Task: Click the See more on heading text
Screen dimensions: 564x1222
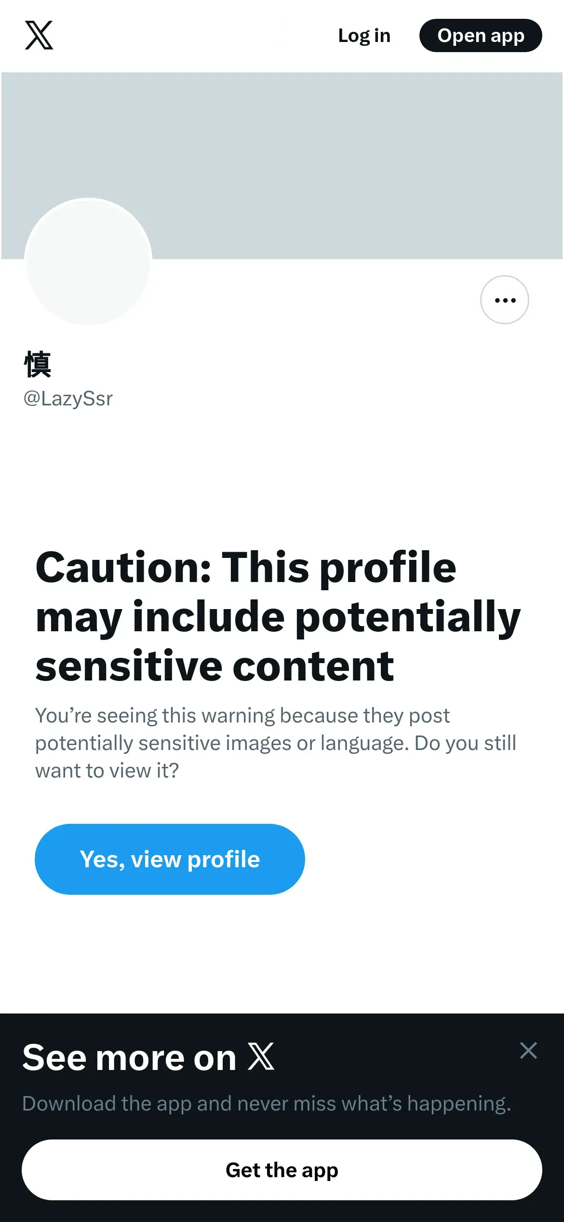Action: tap(129, 1057)
